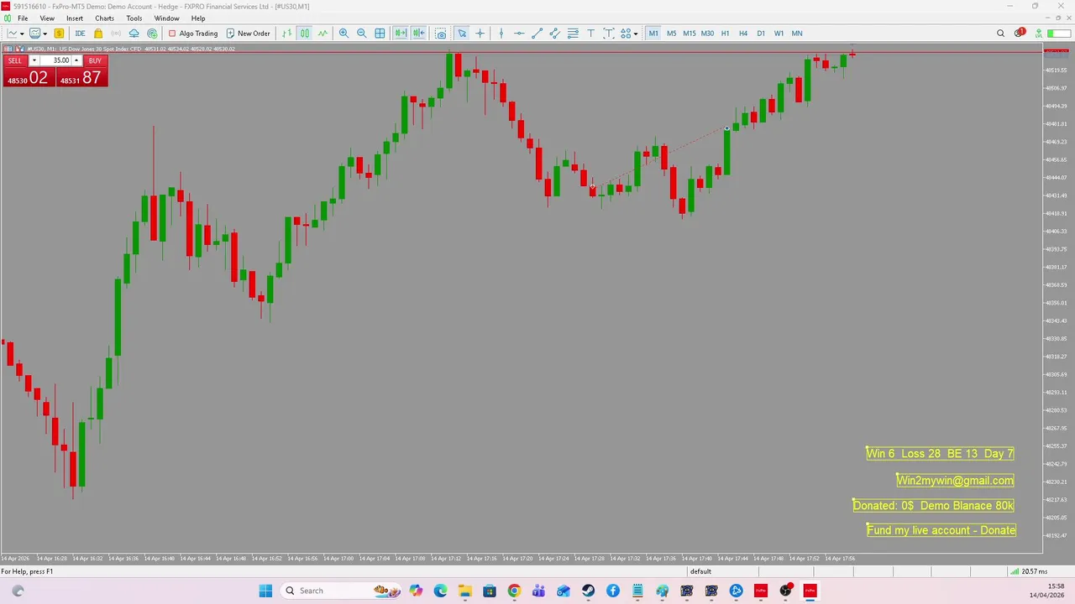Click the signals broadcast icon

pos(116,34)
